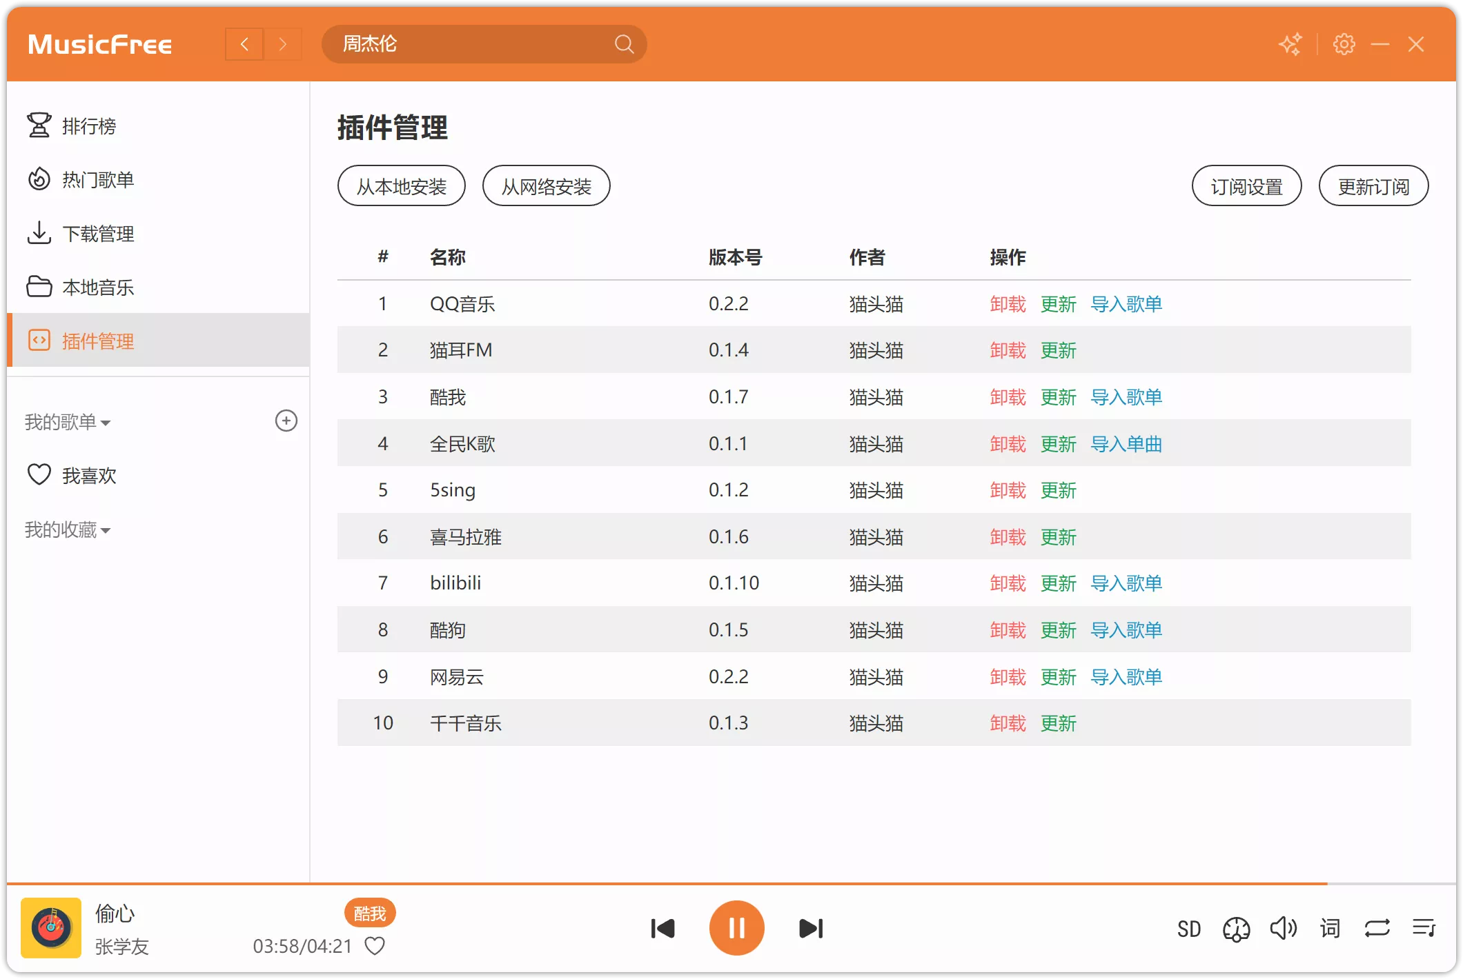Click the 从本地安装 button
The width and height of the screenshot is (1463, 979).
[401, 185]
